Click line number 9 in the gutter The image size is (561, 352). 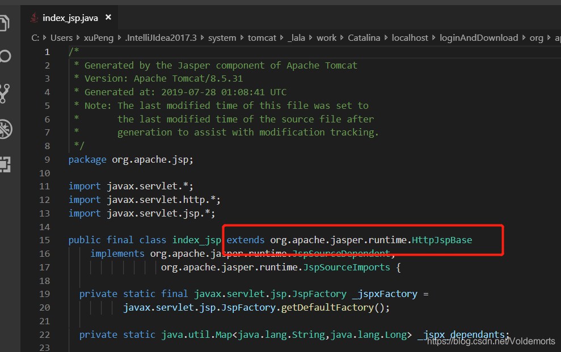[47, 160]
